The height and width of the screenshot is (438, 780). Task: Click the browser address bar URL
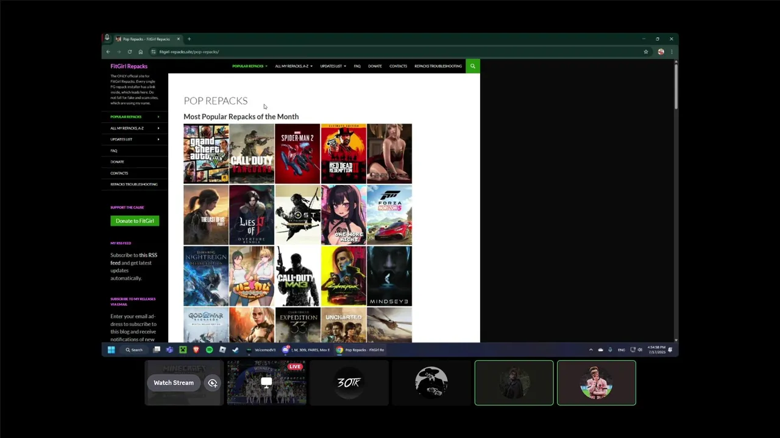[x=189, y=52]
